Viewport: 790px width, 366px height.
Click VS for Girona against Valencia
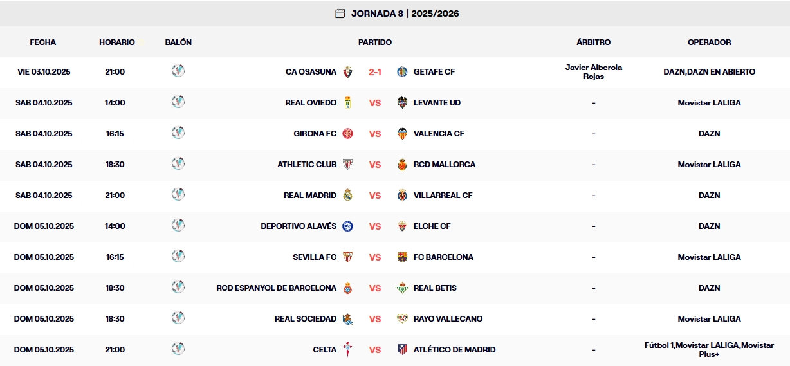375,134
